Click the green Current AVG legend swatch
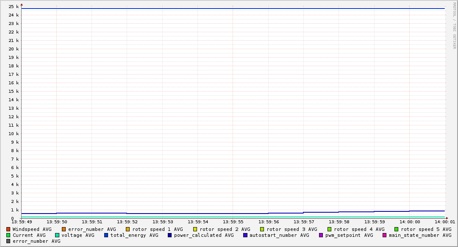458x247 pixels. tap(8, 235)
